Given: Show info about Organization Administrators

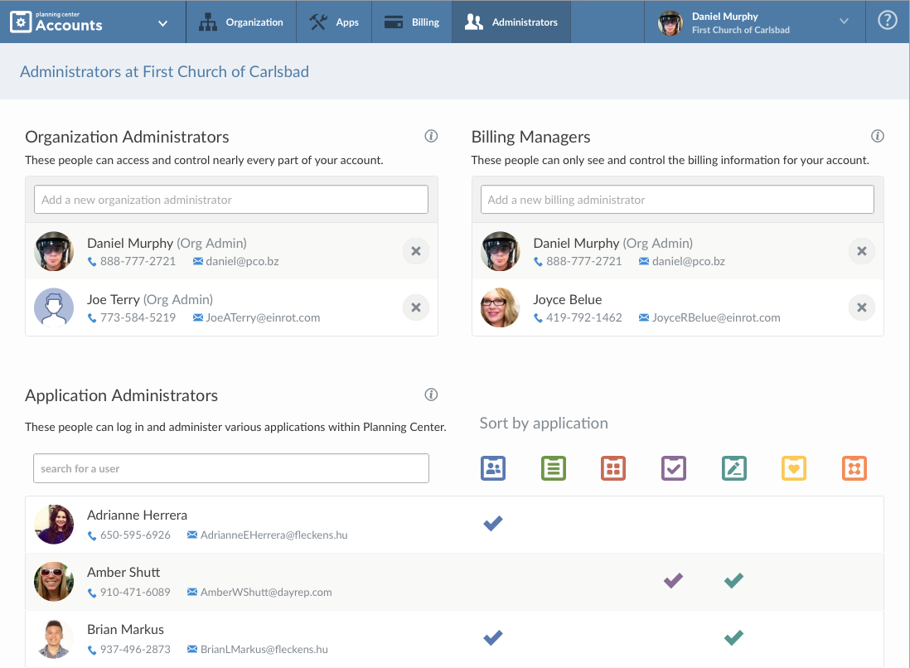Looking at the screenshot, I should pyautogui.click(x=431, y=137).
